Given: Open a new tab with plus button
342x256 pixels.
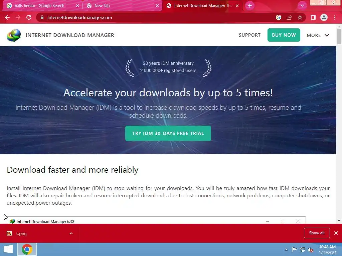Looking at the screenshot, I should point(250,6).
